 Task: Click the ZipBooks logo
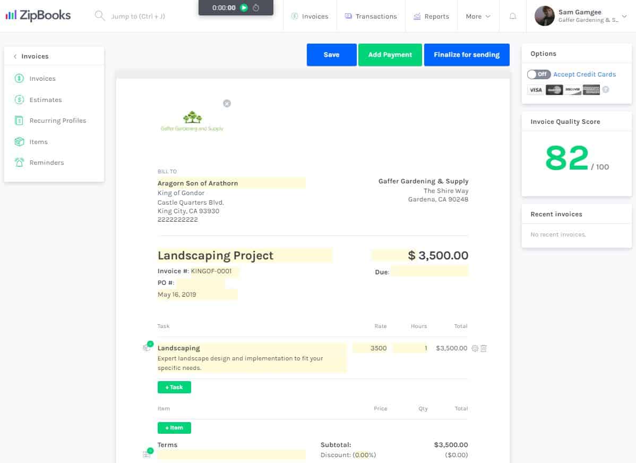pyautogui.click(x=38, y=15)
